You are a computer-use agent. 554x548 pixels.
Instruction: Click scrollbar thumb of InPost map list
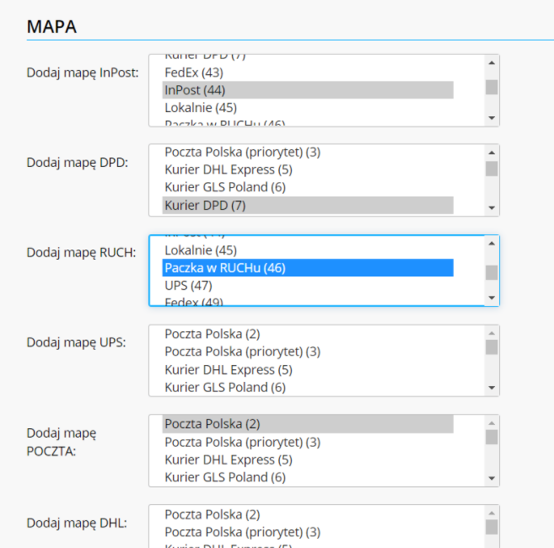492,88
